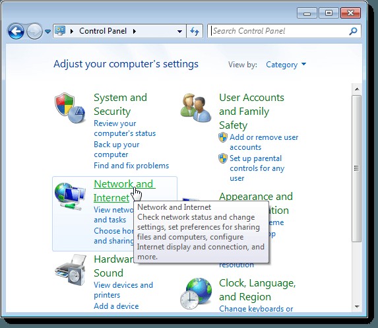Expand the arrow after Control Panel breadcrumb
Screen dimensions: 378x328
[135, 31]
